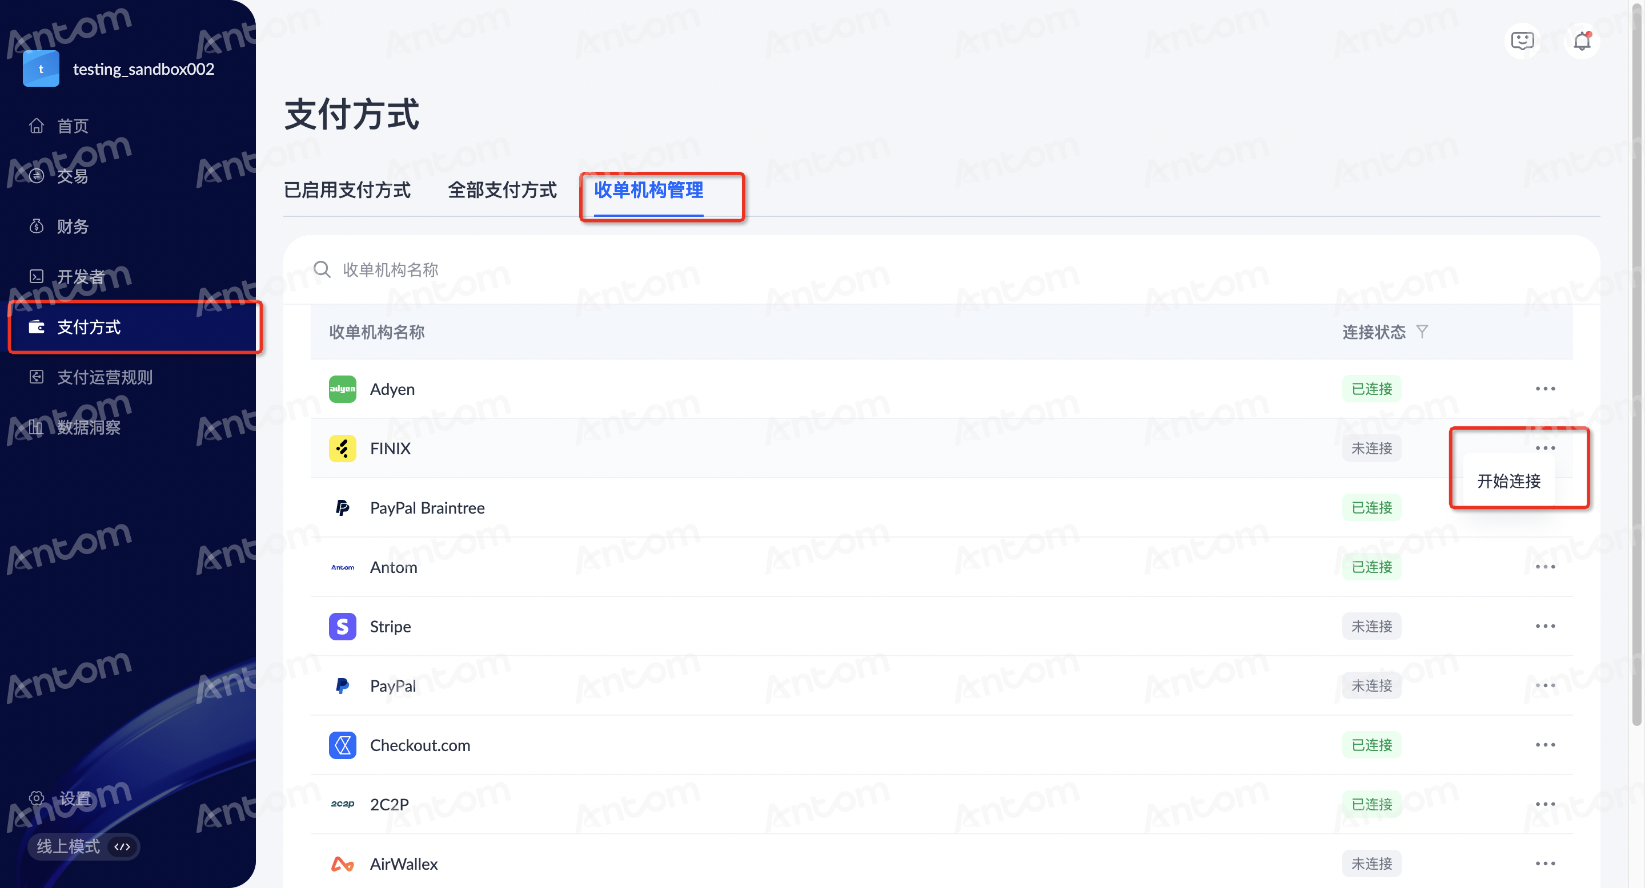Click the 已连接 status badge for 2C2P
This screenshot has width=1645, height=888.
(x=1371, y=805)
